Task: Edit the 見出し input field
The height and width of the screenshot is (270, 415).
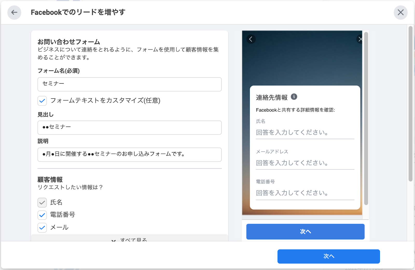Action: (x=129, y=127)
